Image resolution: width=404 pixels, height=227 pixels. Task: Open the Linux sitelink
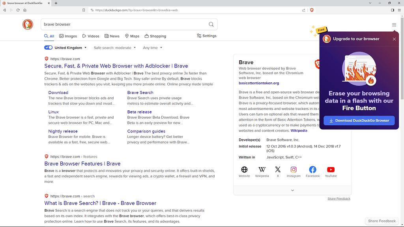[54, 112]
